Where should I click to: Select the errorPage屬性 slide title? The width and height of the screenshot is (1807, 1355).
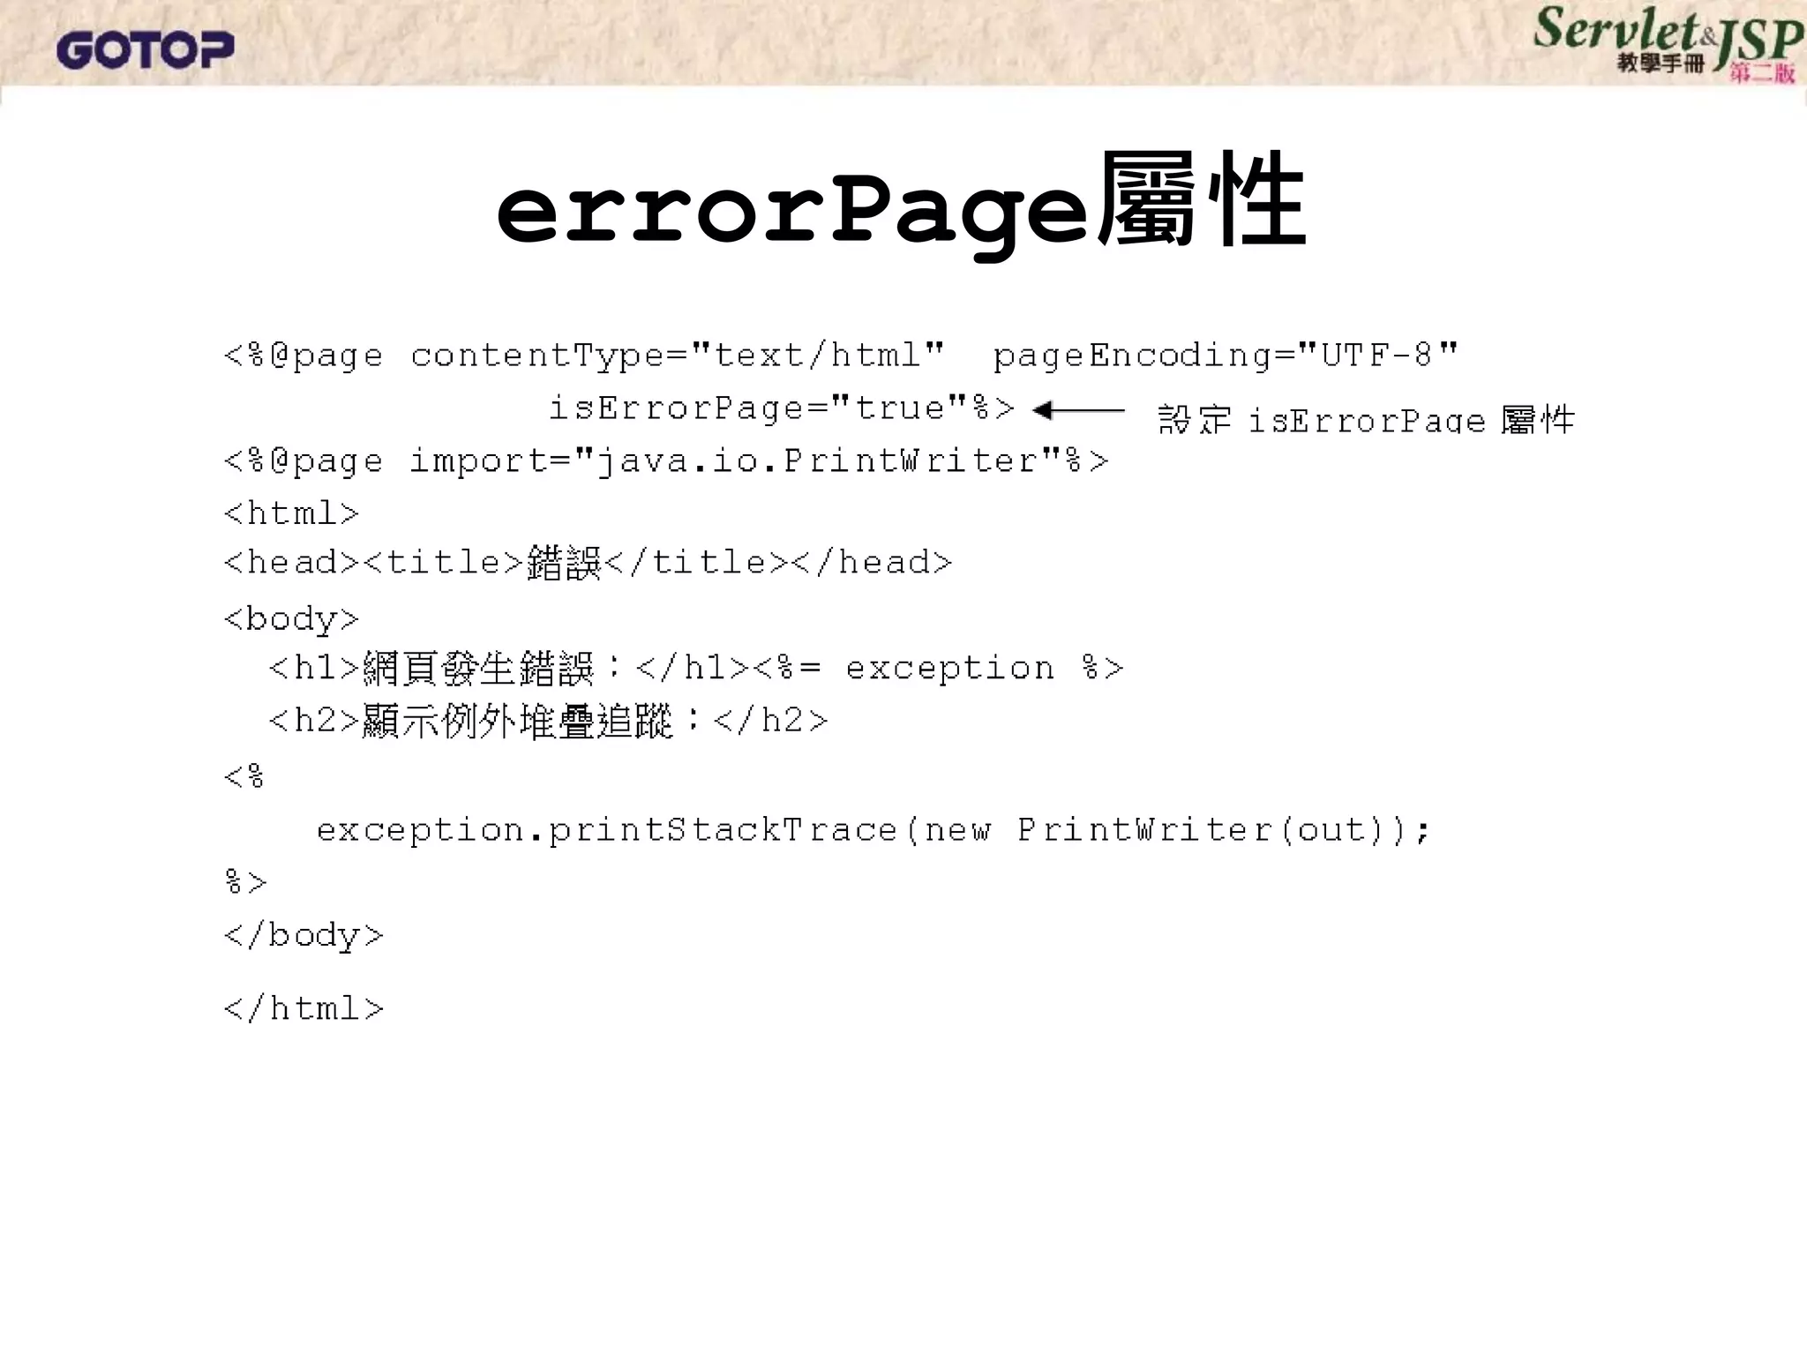pyautogui.click(x=901, y=207)
